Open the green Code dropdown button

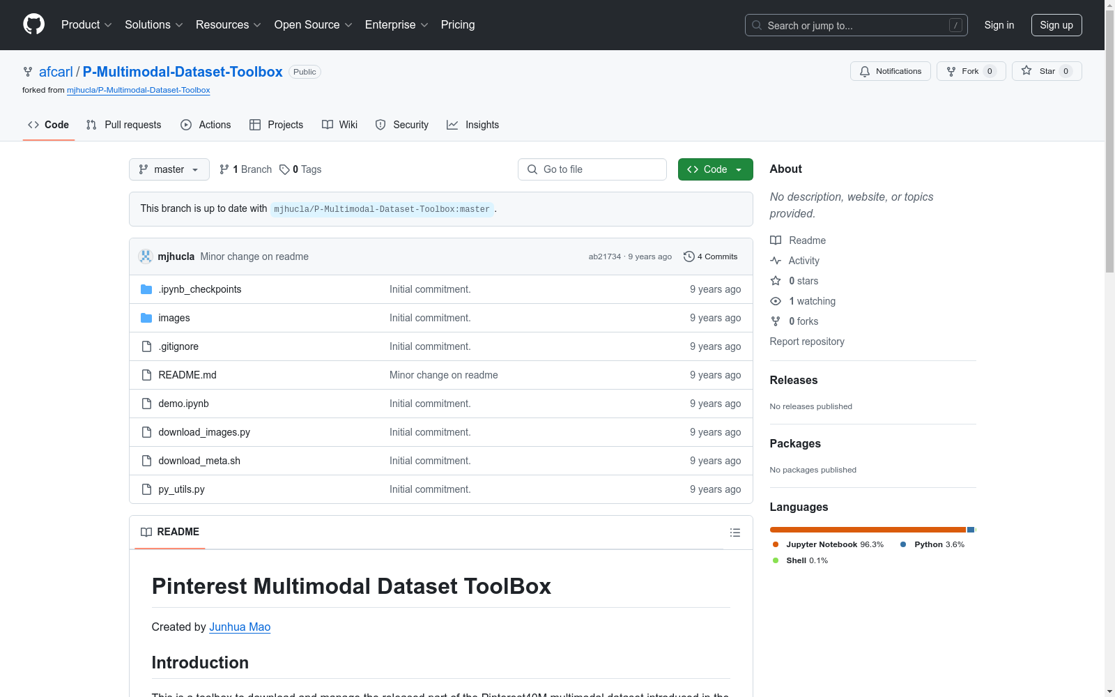[716, 169]
